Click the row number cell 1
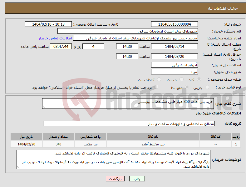 [x=236, y=144]
